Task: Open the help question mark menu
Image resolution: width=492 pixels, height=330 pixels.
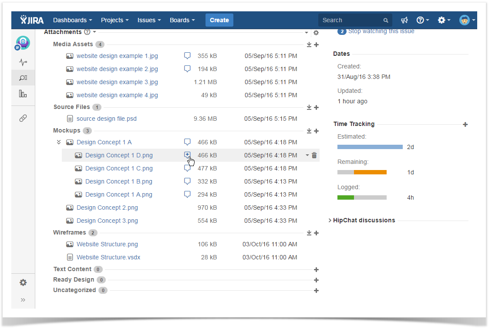Action: [422, 20]
